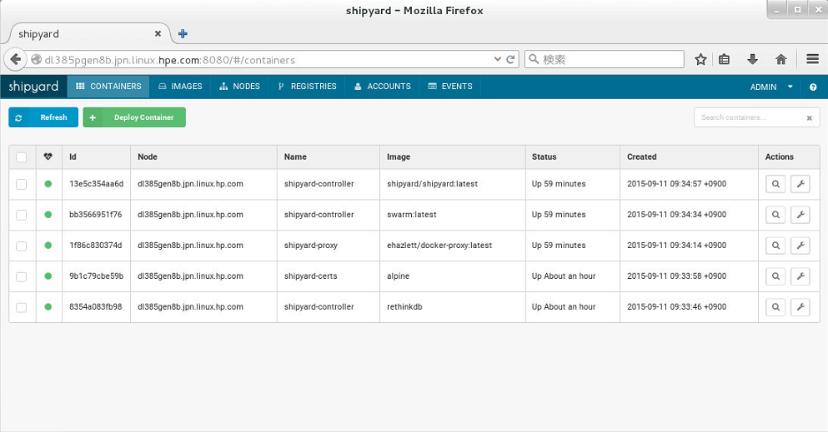Open wrench actions for container 13e5c354aa6d
This screenshot has height=432, width=828.
800,184
